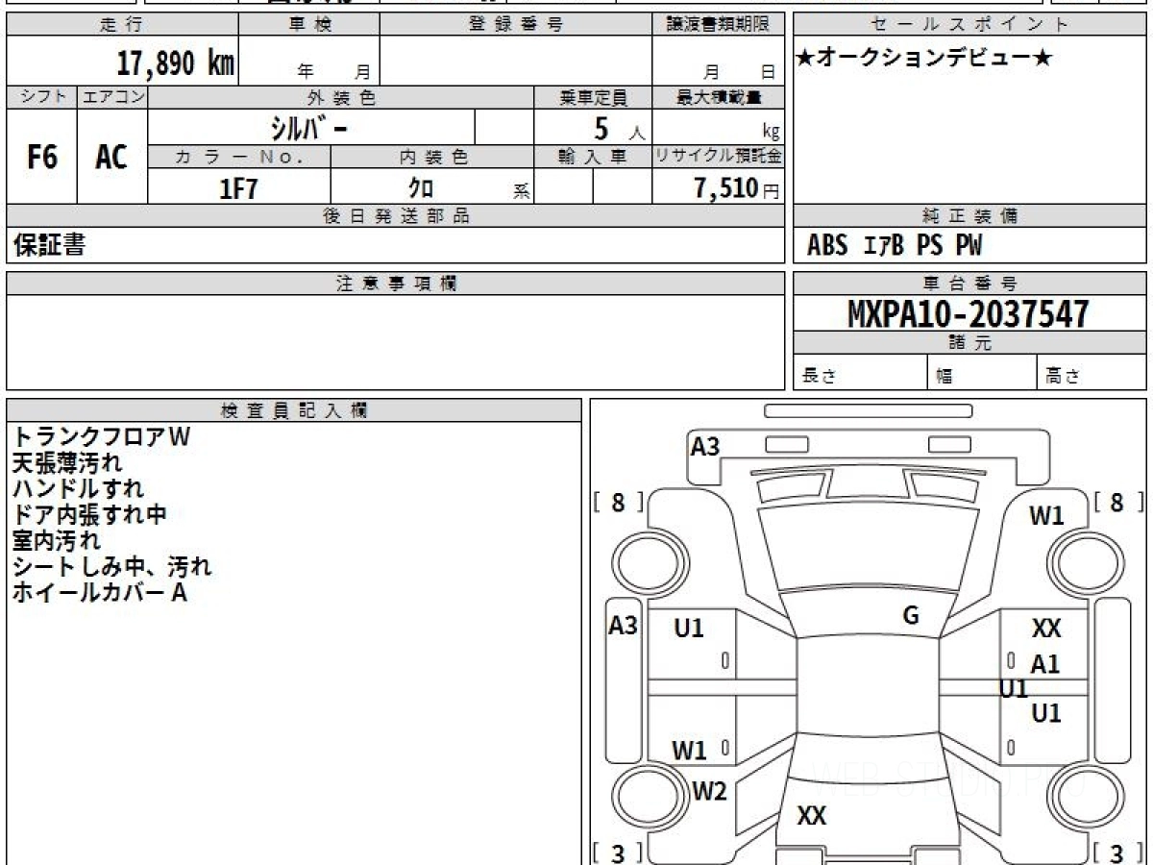Click the カラーNo. header cell
1153x865 pixels.
(239, 158)
